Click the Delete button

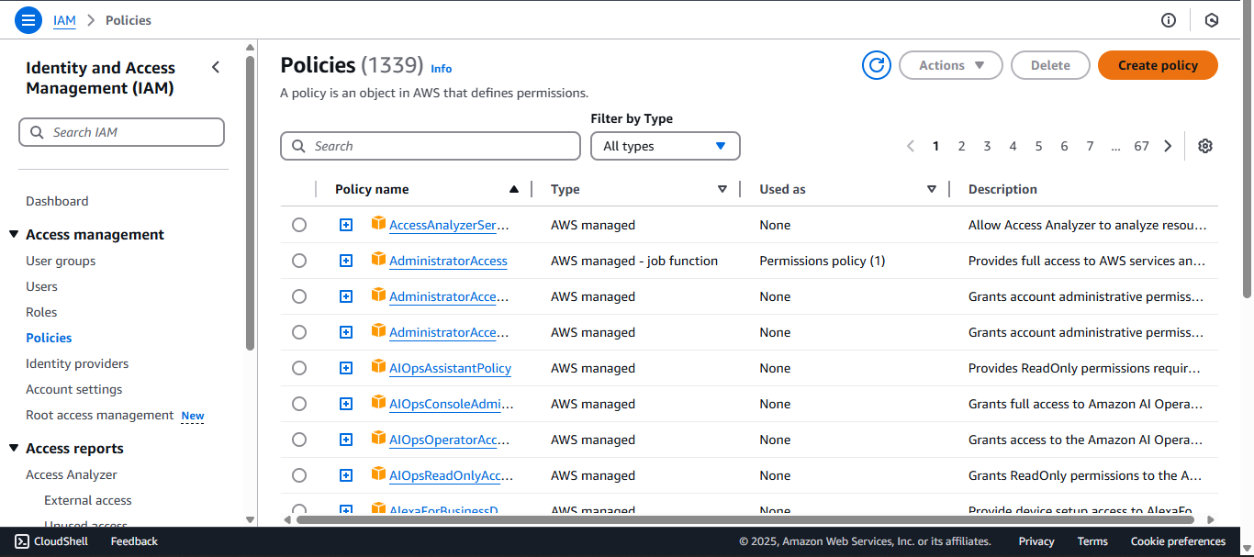pyautogui.click(x=1050, y=65)
